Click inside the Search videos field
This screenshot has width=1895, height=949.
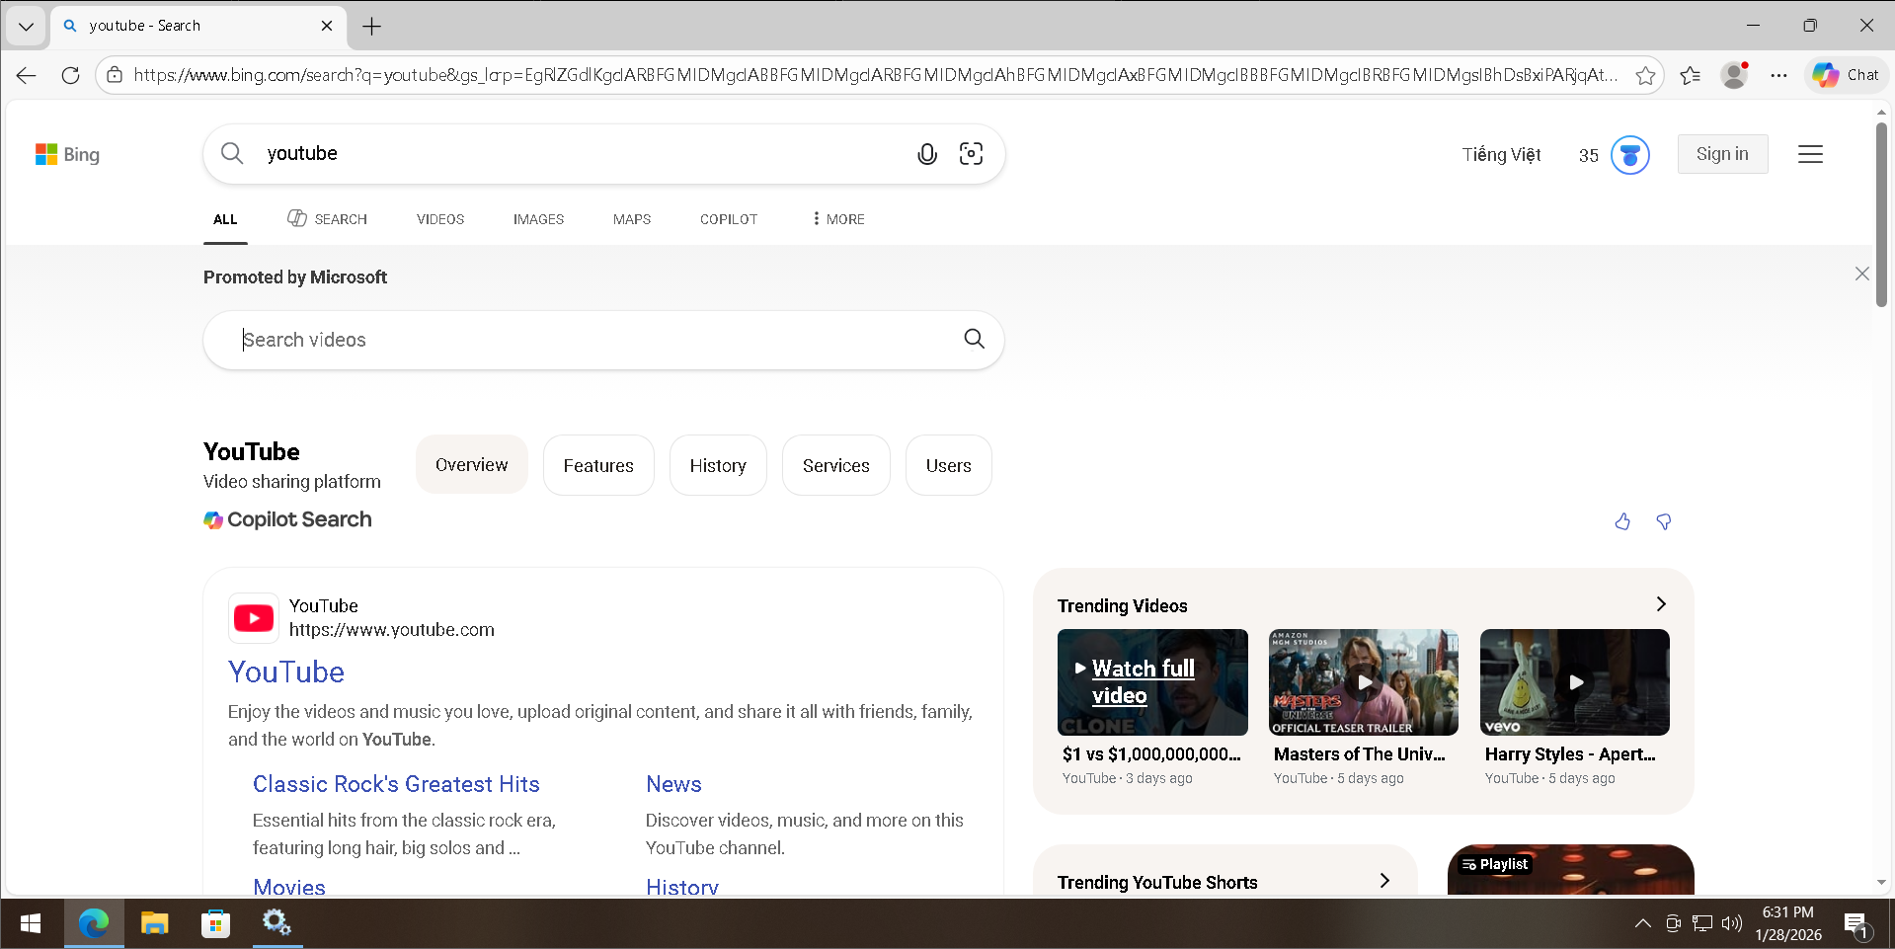(592, 340)
